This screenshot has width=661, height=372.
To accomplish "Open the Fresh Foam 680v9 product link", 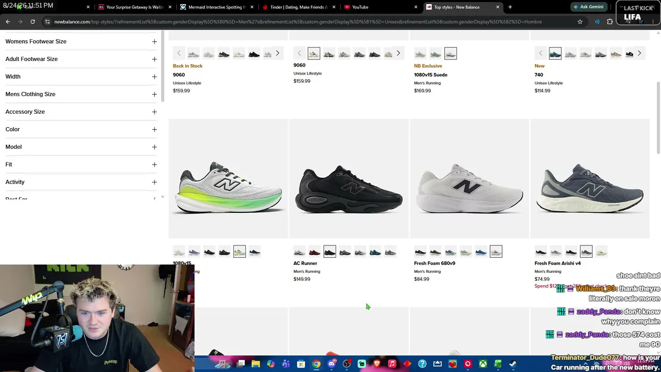I will click(435, 263).
